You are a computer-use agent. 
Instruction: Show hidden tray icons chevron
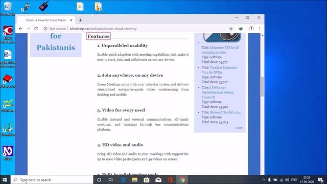(x=264, y=179)
